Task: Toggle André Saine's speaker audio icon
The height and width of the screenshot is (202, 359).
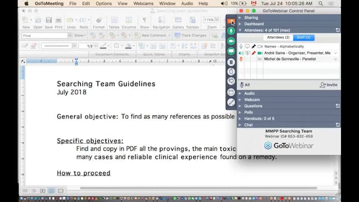Action: click(x=241, y=53)
